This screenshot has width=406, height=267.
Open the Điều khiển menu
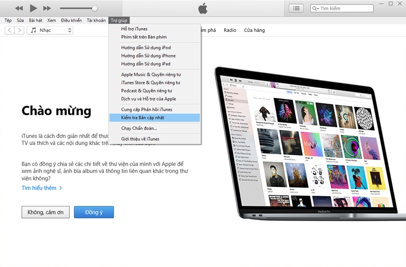tap(71, 20)
